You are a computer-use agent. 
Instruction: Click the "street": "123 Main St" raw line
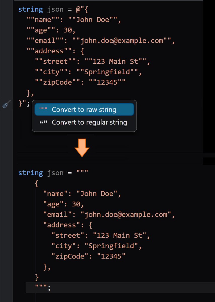(x=101, y=235)
